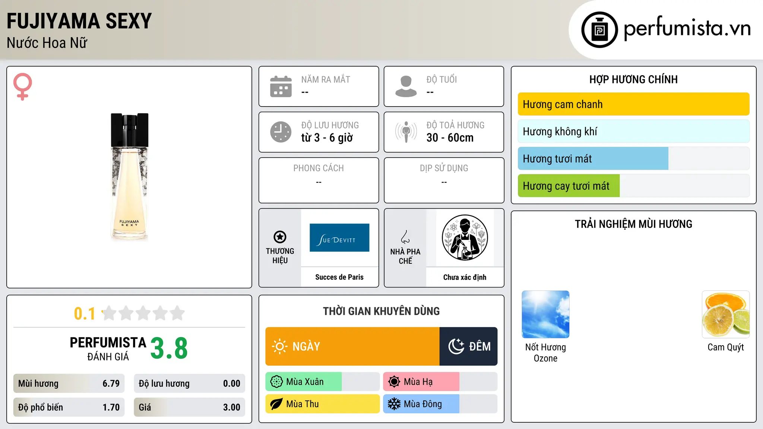Click the Năm ra mắt label
763x429 pixels.
(326, 79)
